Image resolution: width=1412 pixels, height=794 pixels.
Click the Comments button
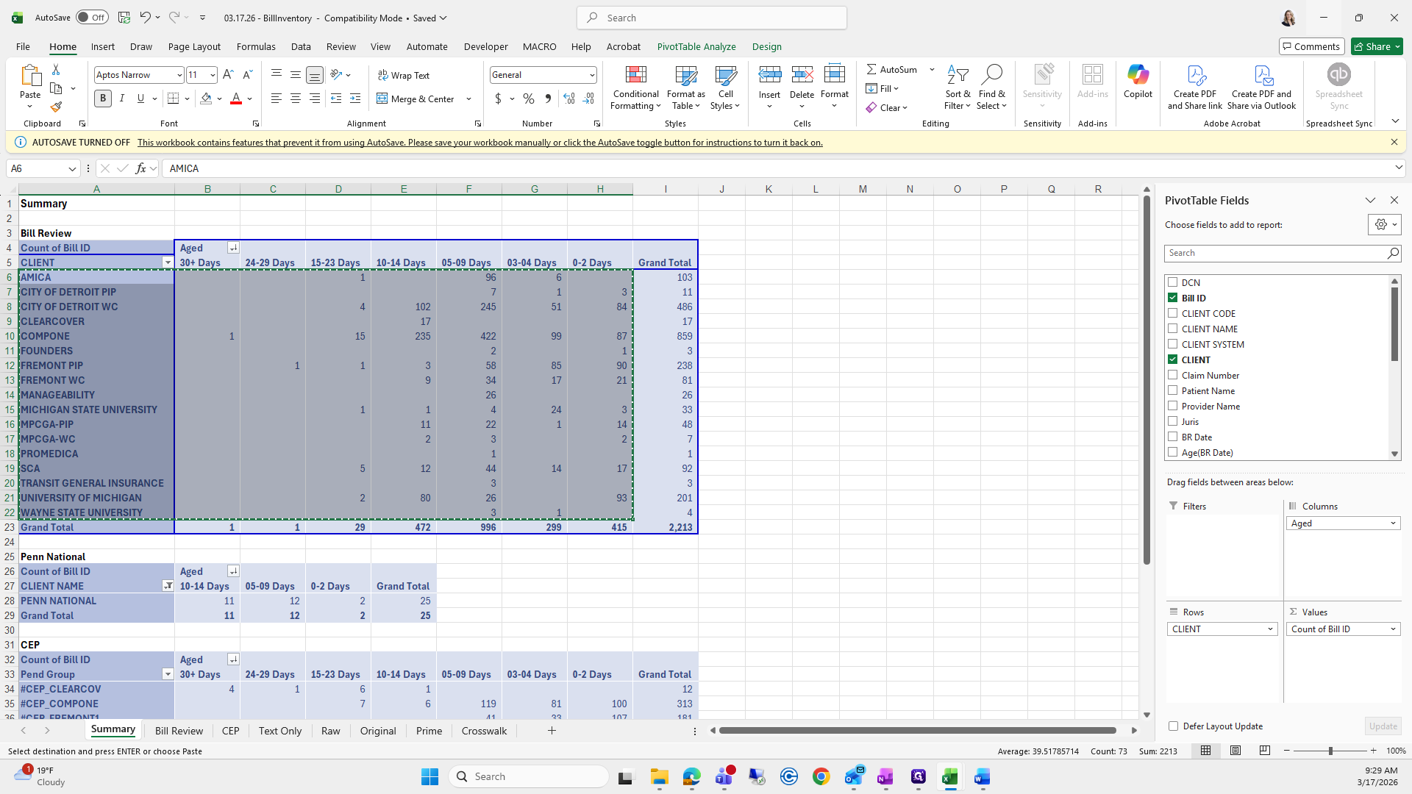1311,46
